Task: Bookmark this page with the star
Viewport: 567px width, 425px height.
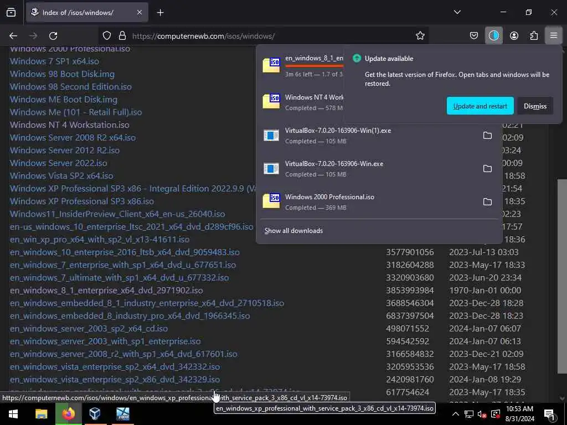Action: [x=420, y=36]
